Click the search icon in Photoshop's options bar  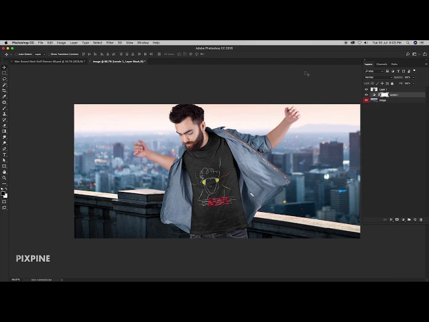[x=408, y=54]
